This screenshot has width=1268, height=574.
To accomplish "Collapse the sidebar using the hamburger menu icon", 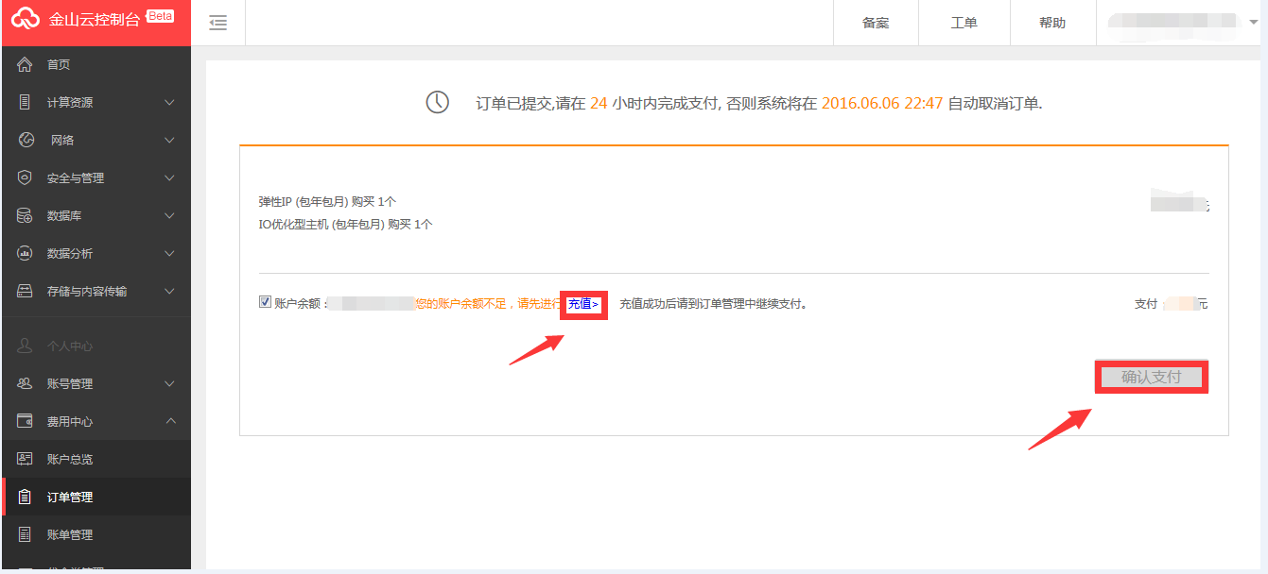I will pyautogui.click(x=218, y=23).
